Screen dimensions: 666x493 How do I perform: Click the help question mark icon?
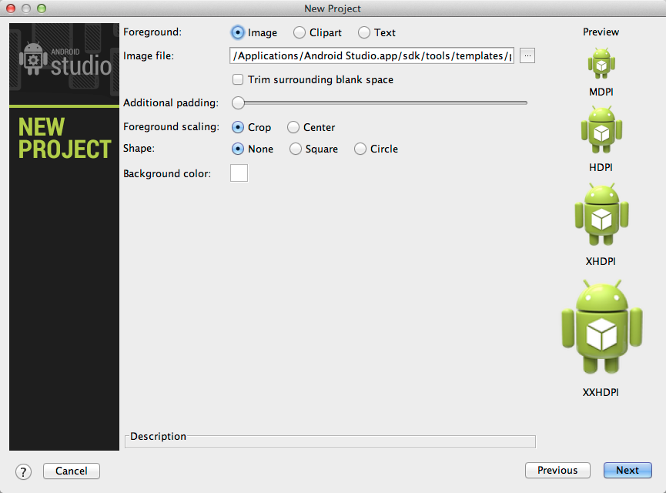tap(23, 471)
